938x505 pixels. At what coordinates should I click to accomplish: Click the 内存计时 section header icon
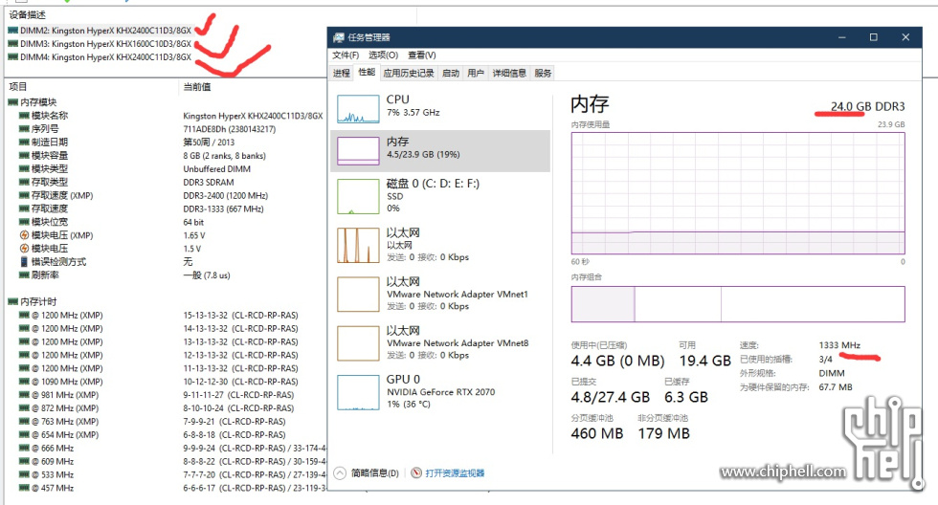(x=12, y=301)
